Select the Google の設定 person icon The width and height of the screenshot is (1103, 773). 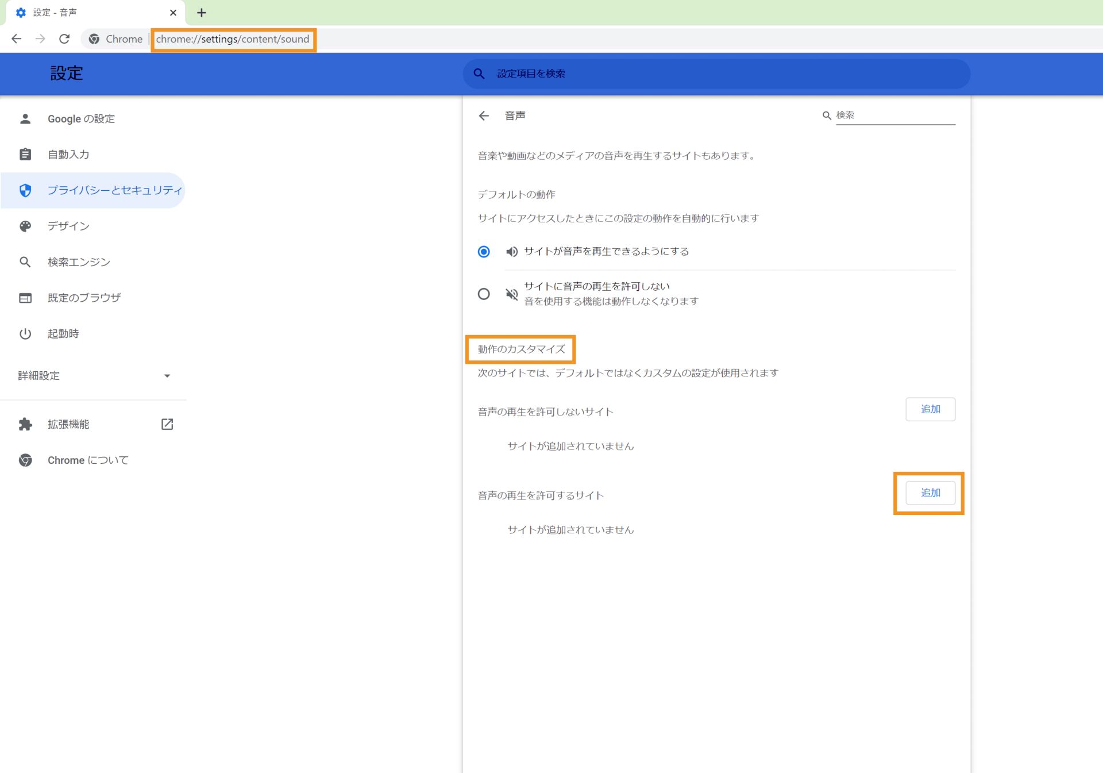(x=25, y=118)
